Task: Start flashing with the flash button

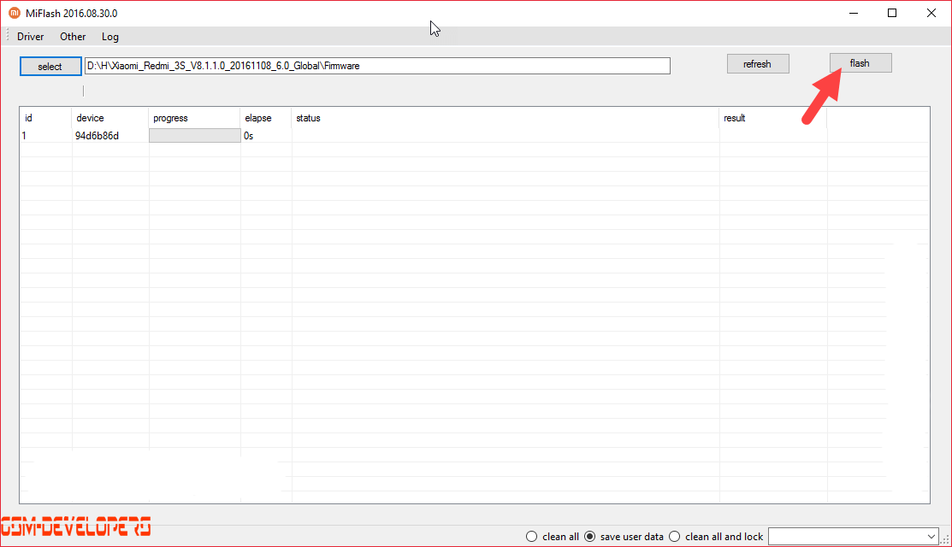Action: tap(860, 63)
